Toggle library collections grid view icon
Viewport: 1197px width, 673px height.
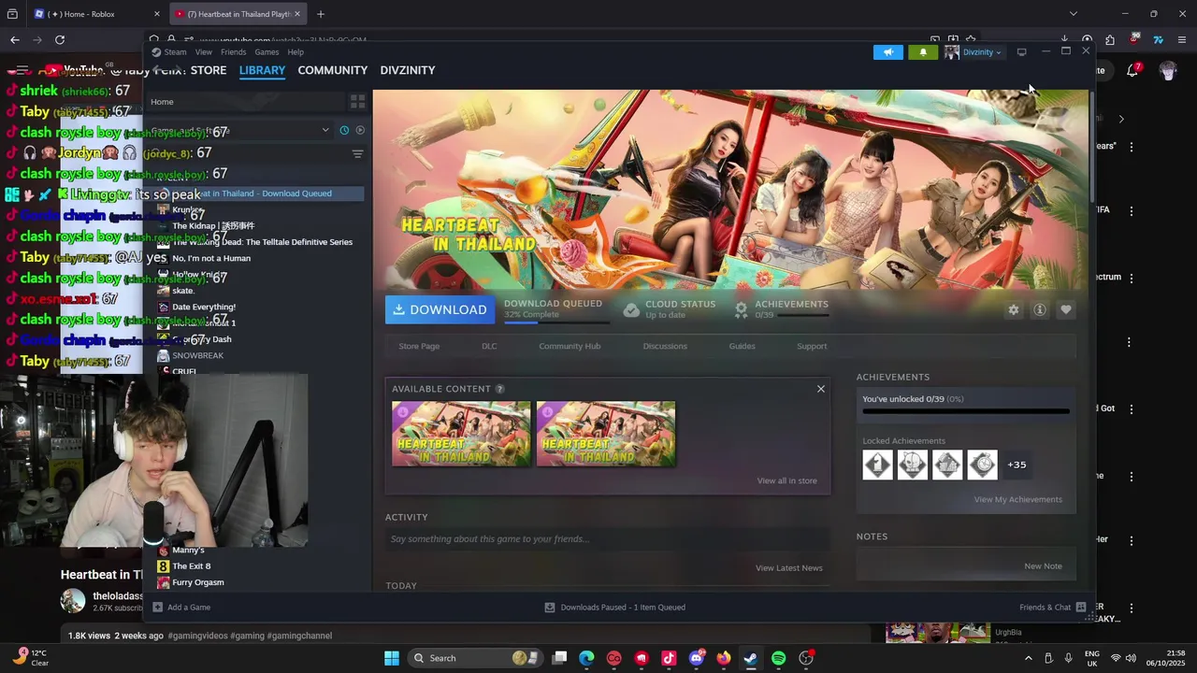357,101
